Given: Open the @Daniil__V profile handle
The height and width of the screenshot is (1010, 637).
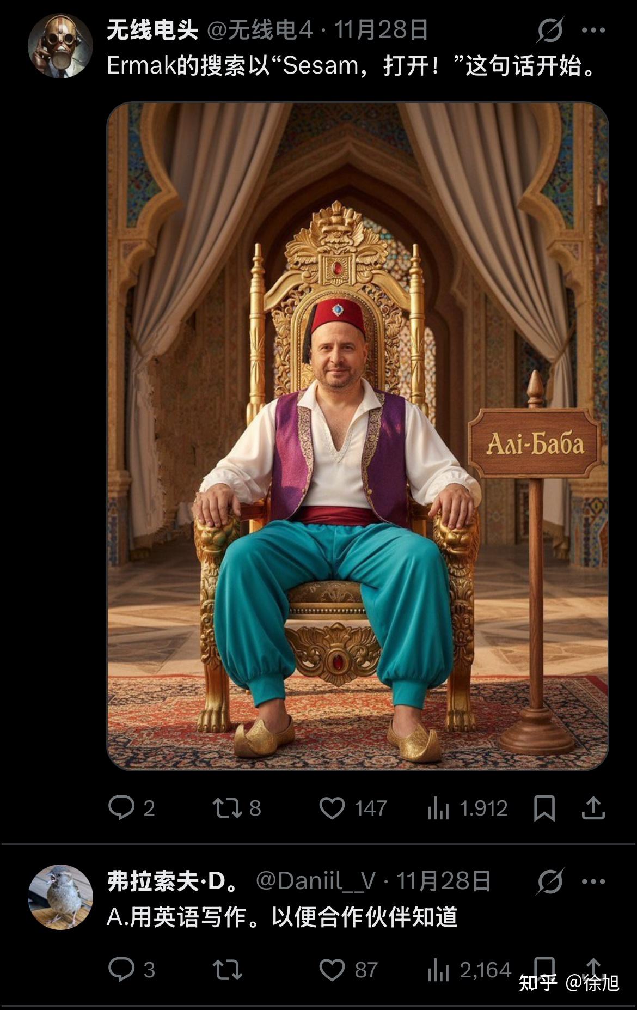Looking at the screenshot, I should point(316,881).
